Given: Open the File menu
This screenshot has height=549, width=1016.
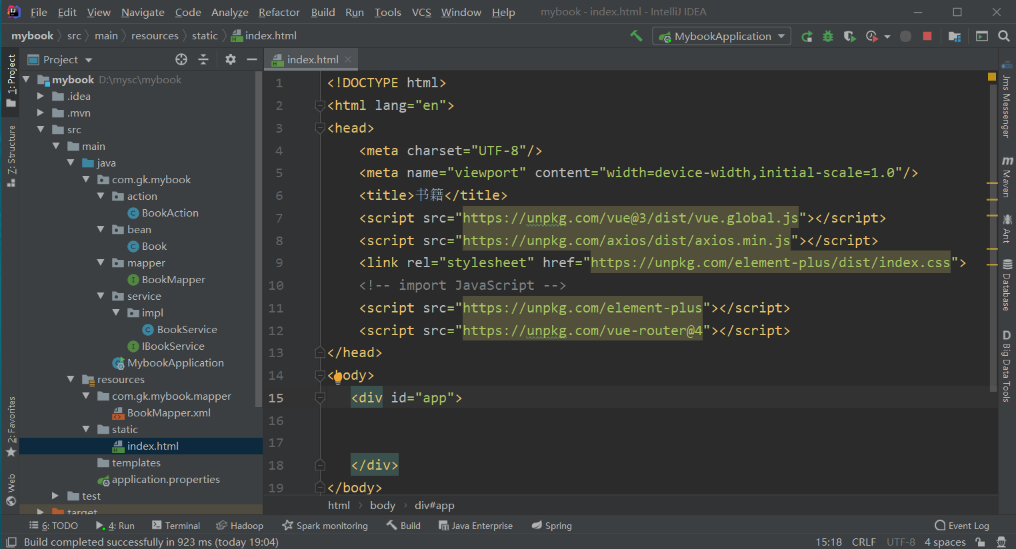Looking at the screenshot, I should coord(39,12).
